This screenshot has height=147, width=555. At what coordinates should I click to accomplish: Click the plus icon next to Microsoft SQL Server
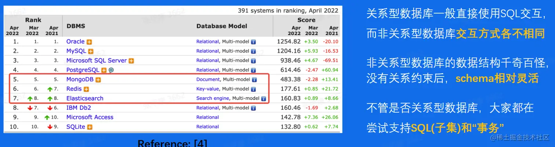(131, 61)
